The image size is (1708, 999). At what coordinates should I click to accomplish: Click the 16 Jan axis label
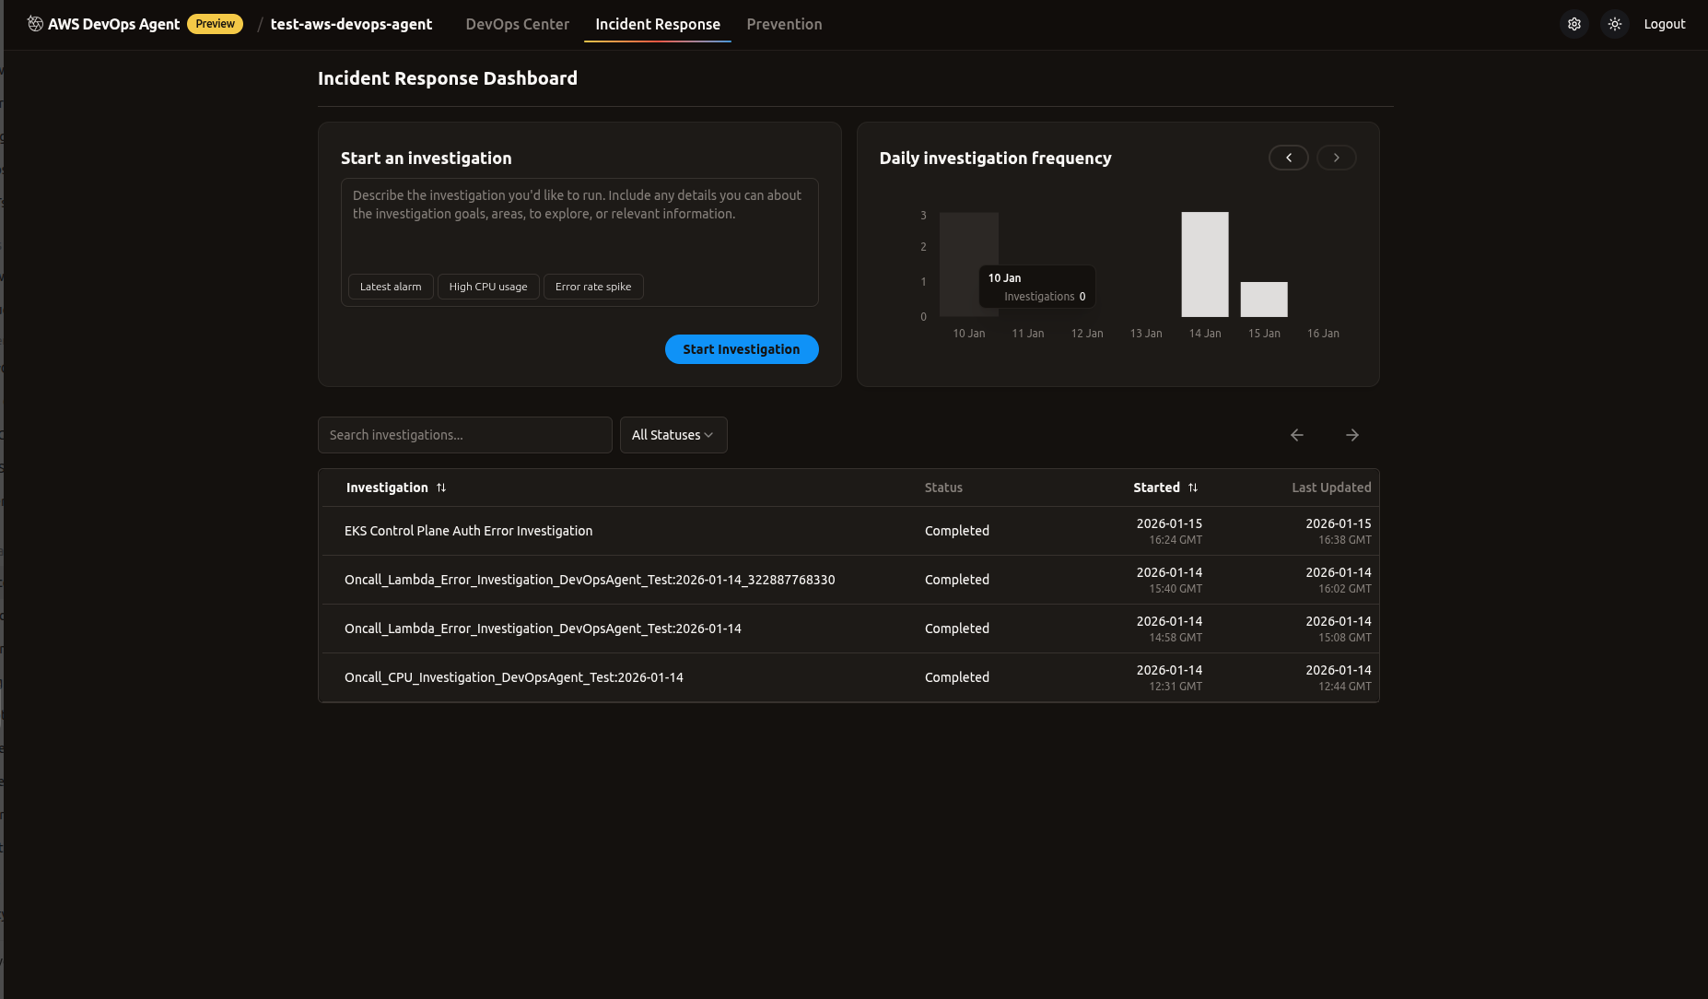tap(1323, 334)
